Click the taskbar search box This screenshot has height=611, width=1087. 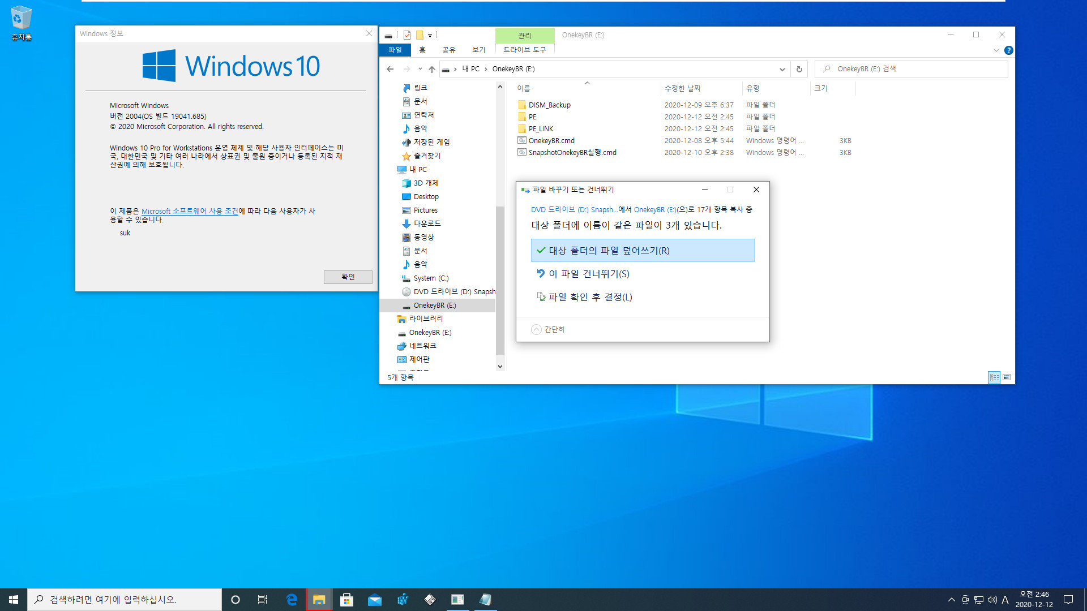[x=125, y=600]
